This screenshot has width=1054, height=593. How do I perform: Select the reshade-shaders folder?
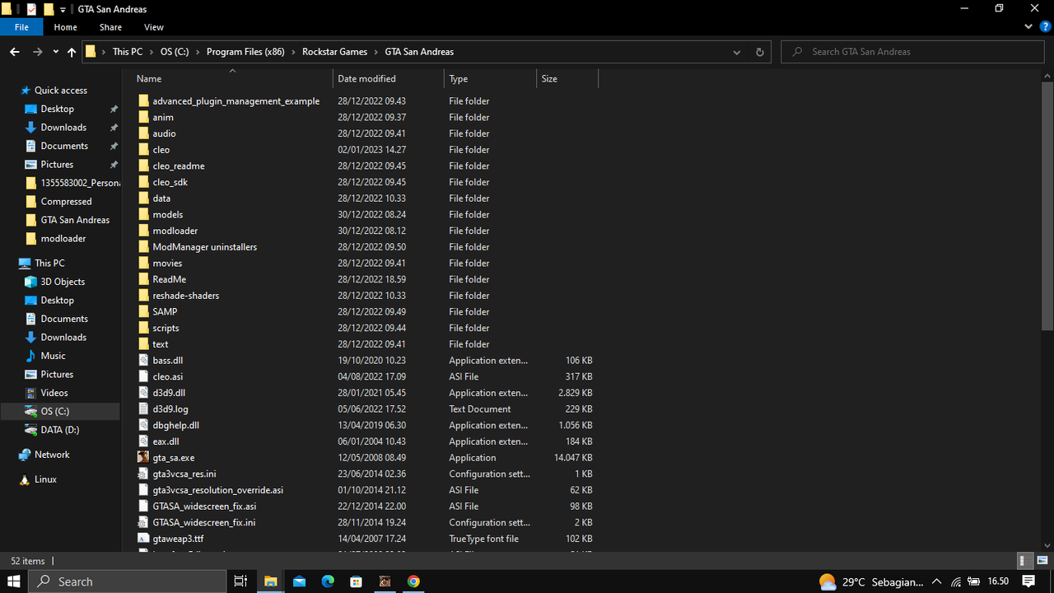[x=185, y=296]
